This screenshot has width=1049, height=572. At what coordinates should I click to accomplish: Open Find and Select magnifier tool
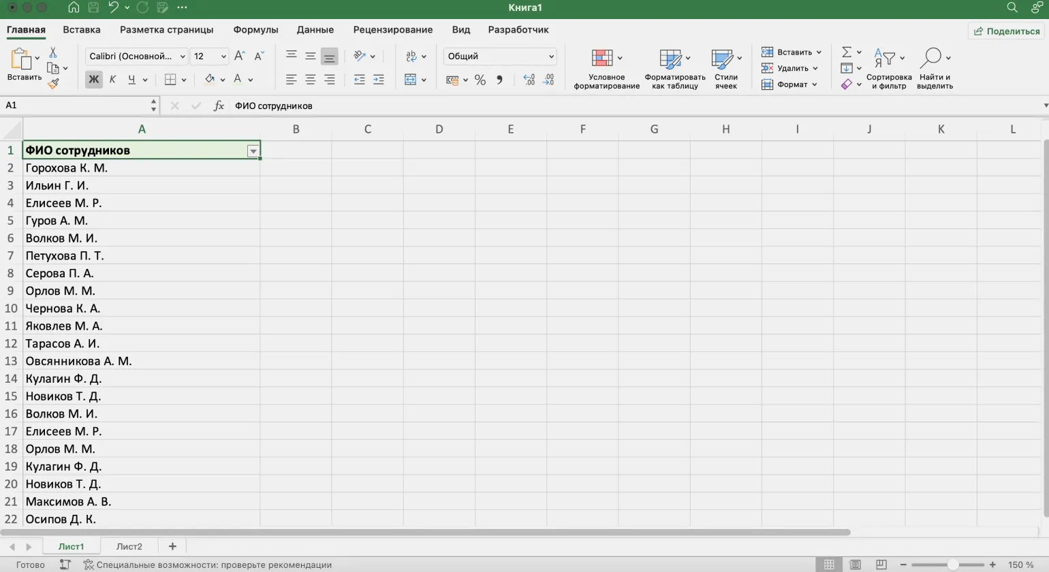[933, 68]
